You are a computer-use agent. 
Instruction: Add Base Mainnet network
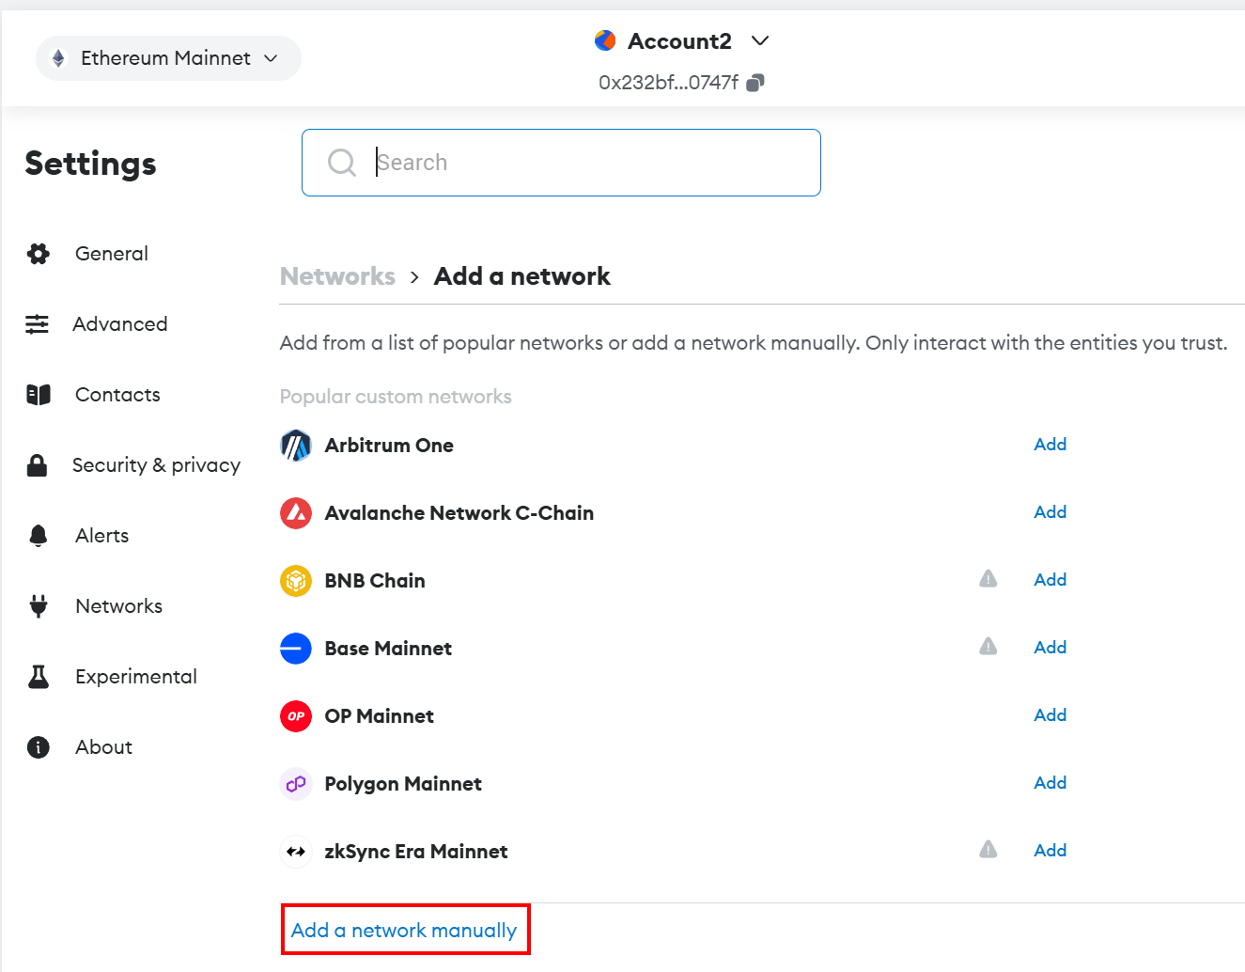[1050, 648]
